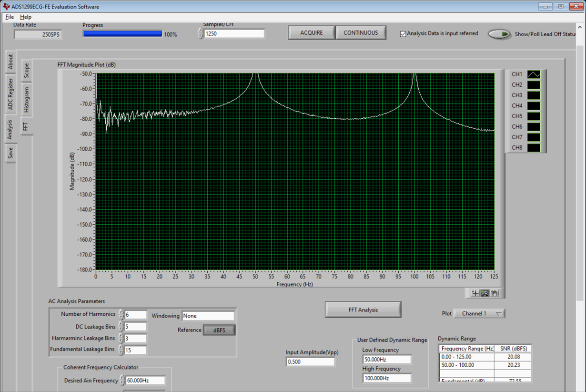Click the CH5 plot legend icon
Image resolution: width=586 pixels, height=392 pixels.
[x=534, y=116]
